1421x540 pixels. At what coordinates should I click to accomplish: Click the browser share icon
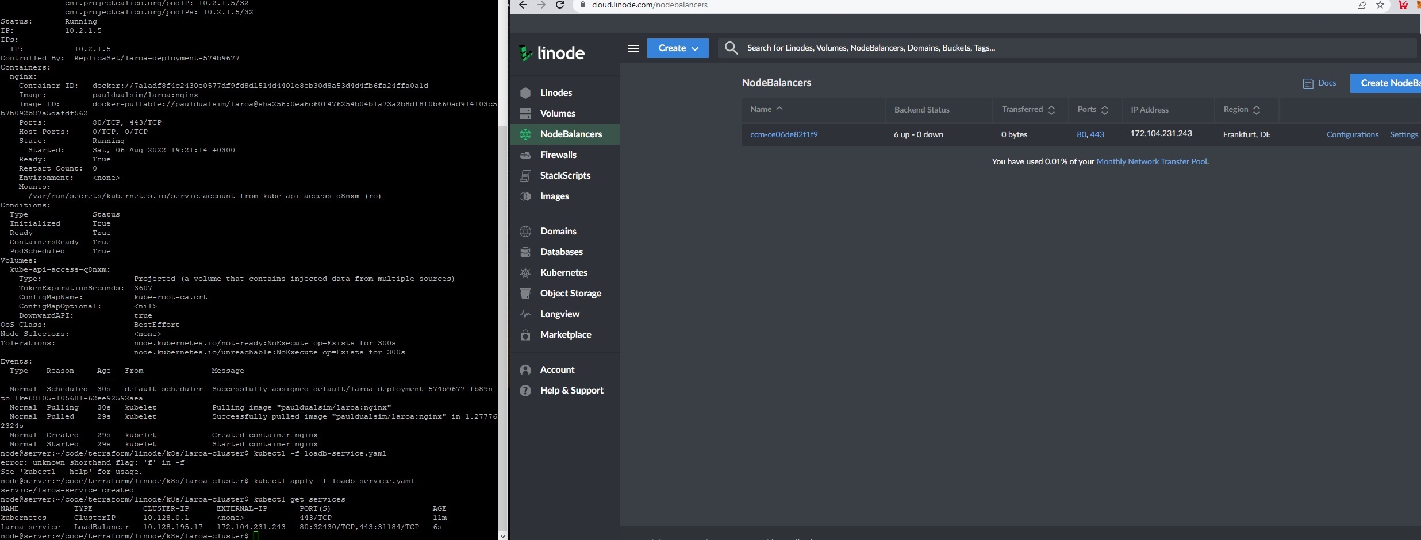[x=1361, y=5]
